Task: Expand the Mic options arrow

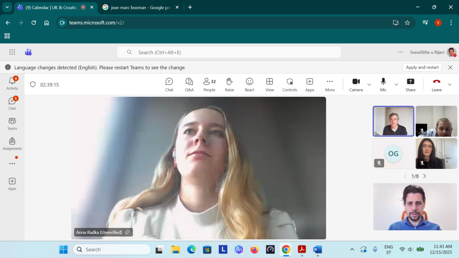Action: (396, 84)
